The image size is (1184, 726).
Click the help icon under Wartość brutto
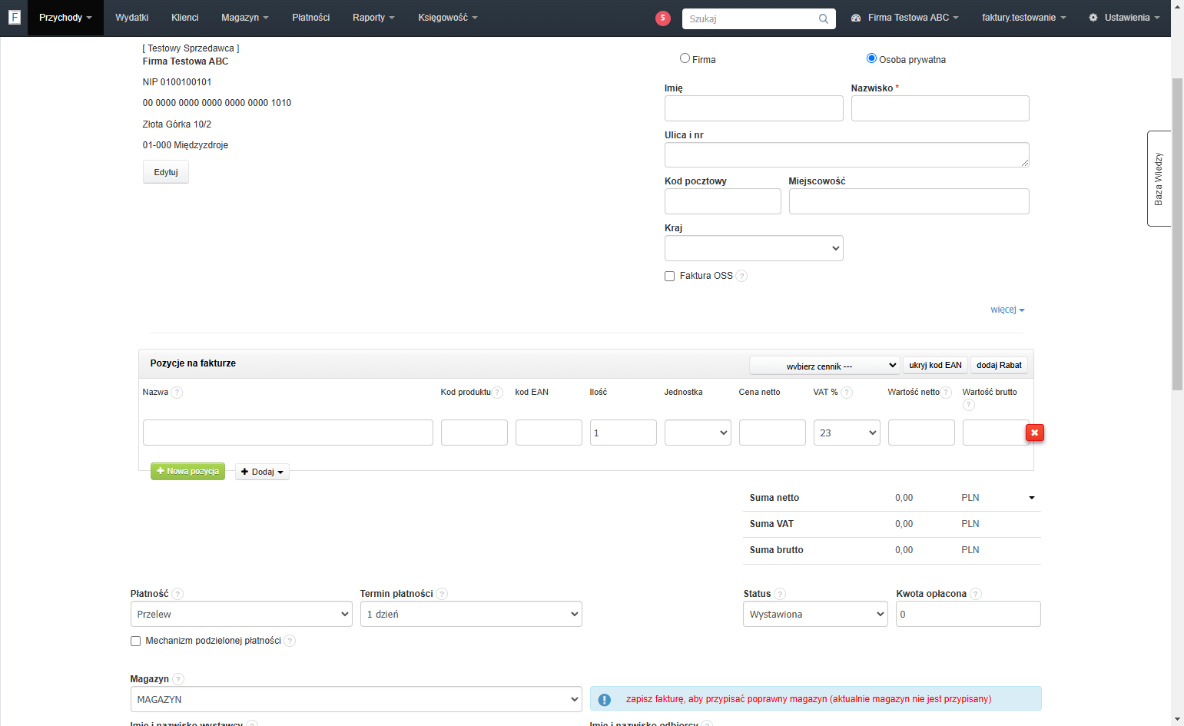[969, 405]
